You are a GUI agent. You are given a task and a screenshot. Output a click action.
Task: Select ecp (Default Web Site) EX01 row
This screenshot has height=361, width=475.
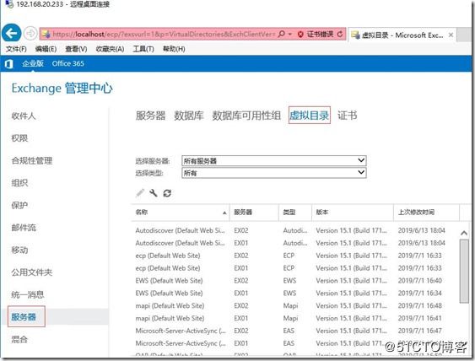pyautogui.click(x=294, y=268)
